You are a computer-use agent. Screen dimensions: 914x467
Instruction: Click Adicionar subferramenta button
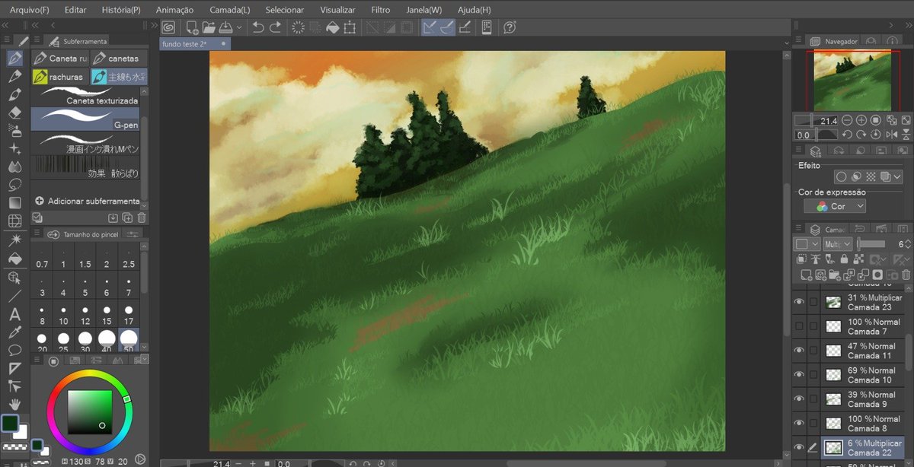coord(87,201)
